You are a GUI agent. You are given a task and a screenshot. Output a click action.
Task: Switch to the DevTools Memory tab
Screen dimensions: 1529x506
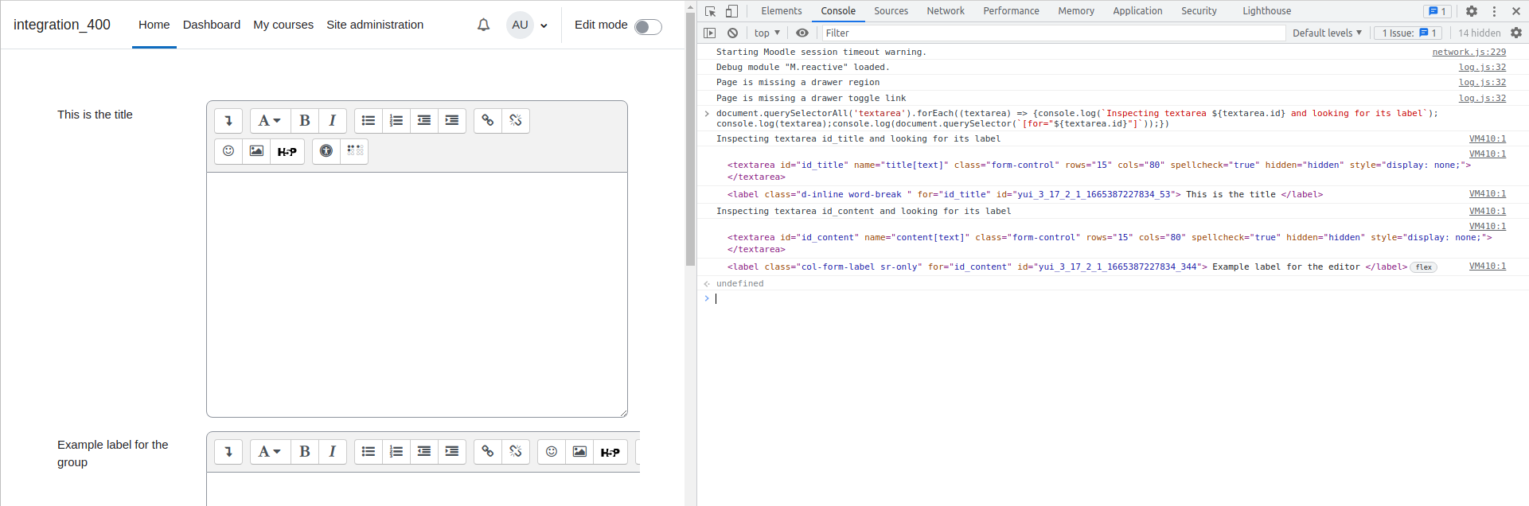(1076, 11)
